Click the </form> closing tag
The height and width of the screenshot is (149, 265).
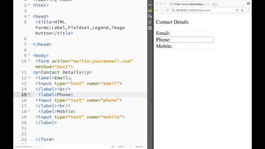45,139
